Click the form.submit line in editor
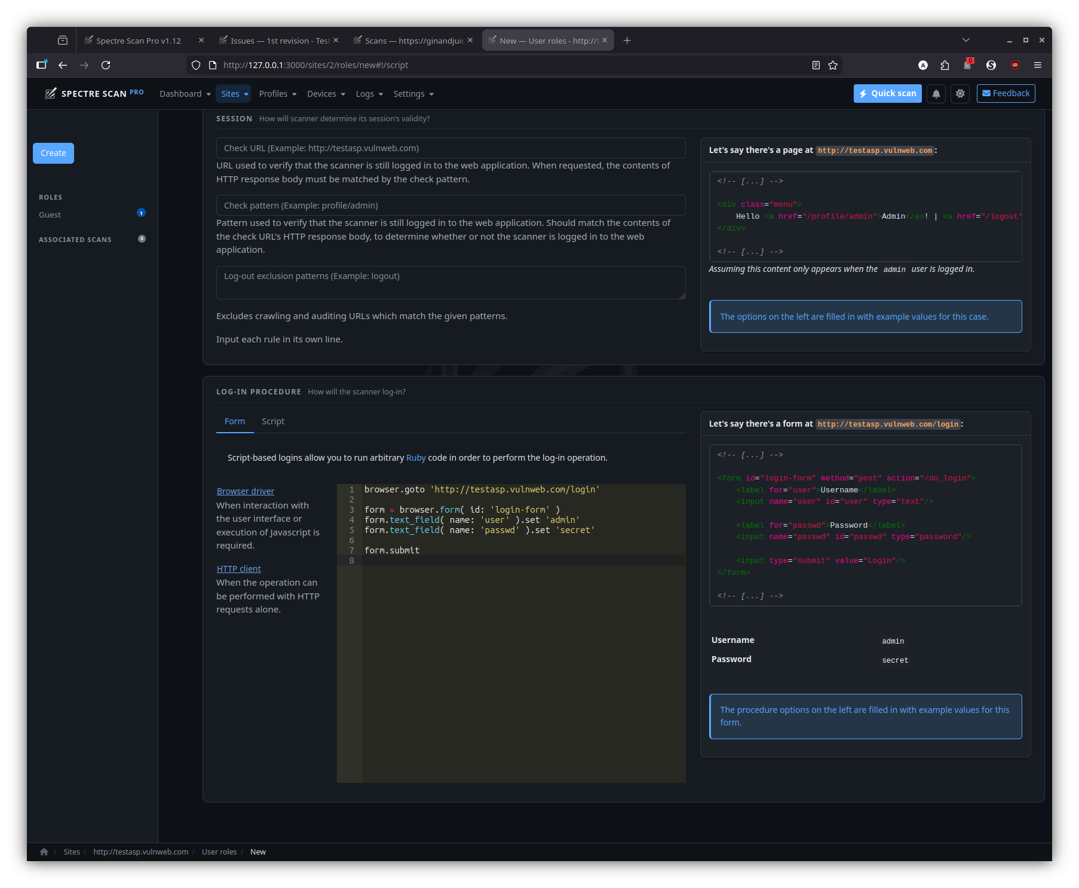Screen dimensions: 1079x888 coord(392,550)
